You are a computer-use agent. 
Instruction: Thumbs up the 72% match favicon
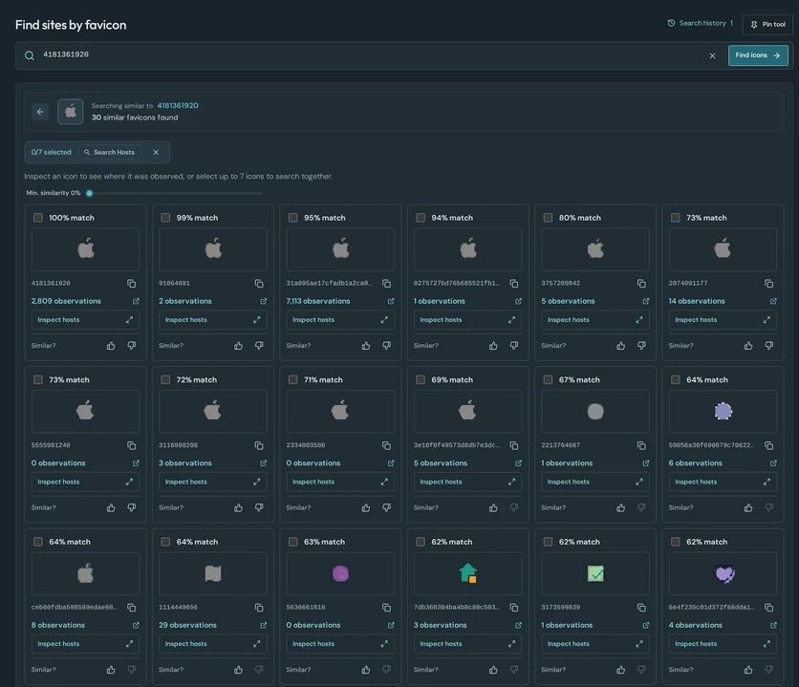(239, 507)
